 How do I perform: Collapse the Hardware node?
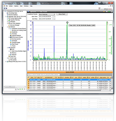coord(8,48)
